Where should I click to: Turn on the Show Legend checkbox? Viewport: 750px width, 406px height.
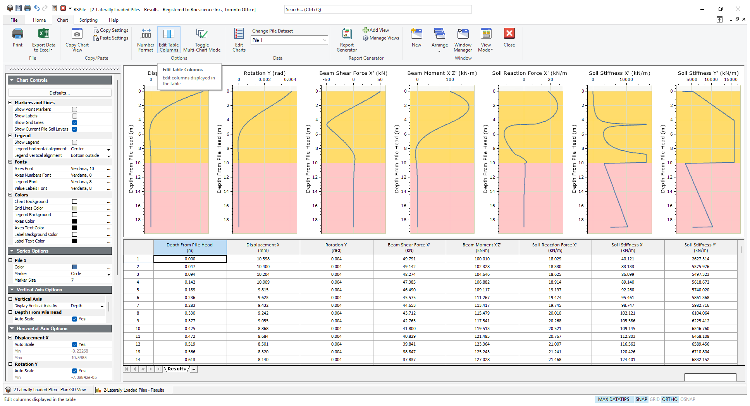75,143
